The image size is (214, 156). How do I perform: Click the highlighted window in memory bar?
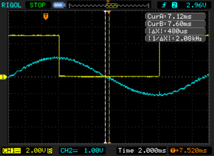[x=112, y=6]
